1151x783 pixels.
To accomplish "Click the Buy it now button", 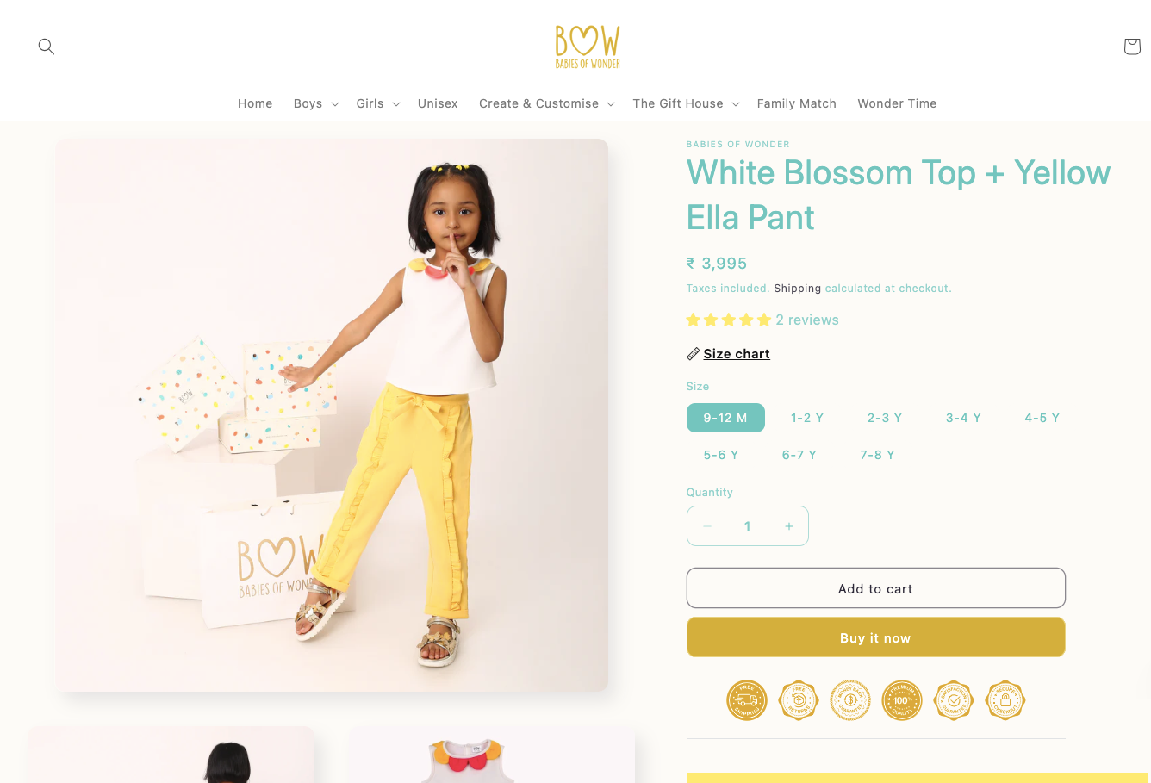I will (875, 637).
